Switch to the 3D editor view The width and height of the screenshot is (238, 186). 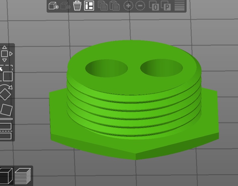(x=6, y=176)
